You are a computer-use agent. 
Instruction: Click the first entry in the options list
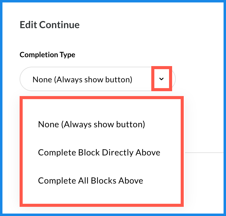point(91,124)
